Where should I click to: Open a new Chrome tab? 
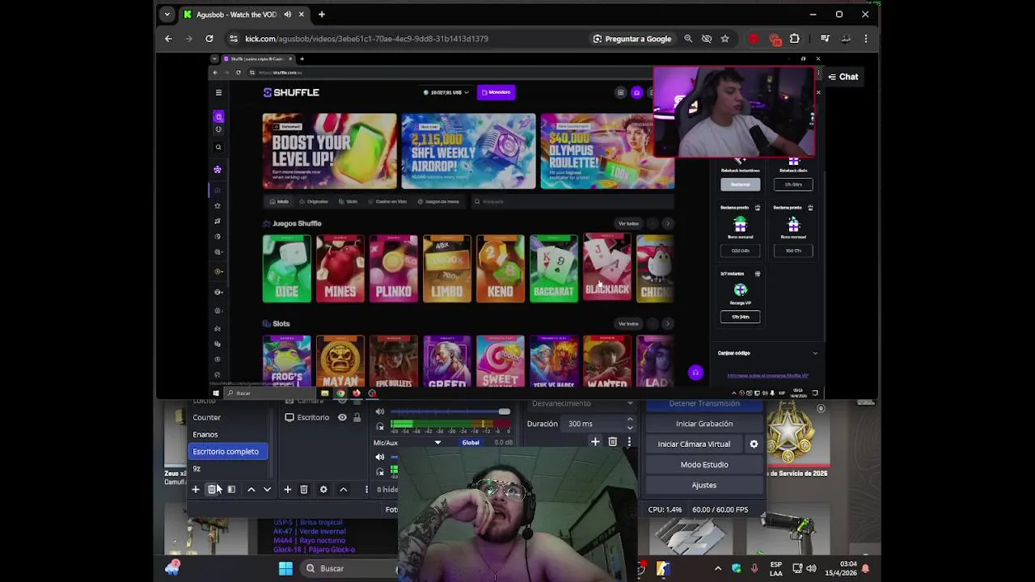click(322, 15)
